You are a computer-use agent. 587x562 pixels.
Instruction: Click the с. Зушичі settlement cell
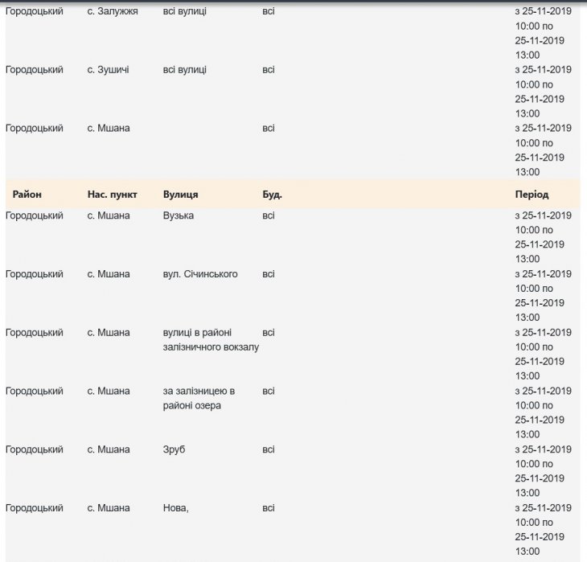coord(109,70)
